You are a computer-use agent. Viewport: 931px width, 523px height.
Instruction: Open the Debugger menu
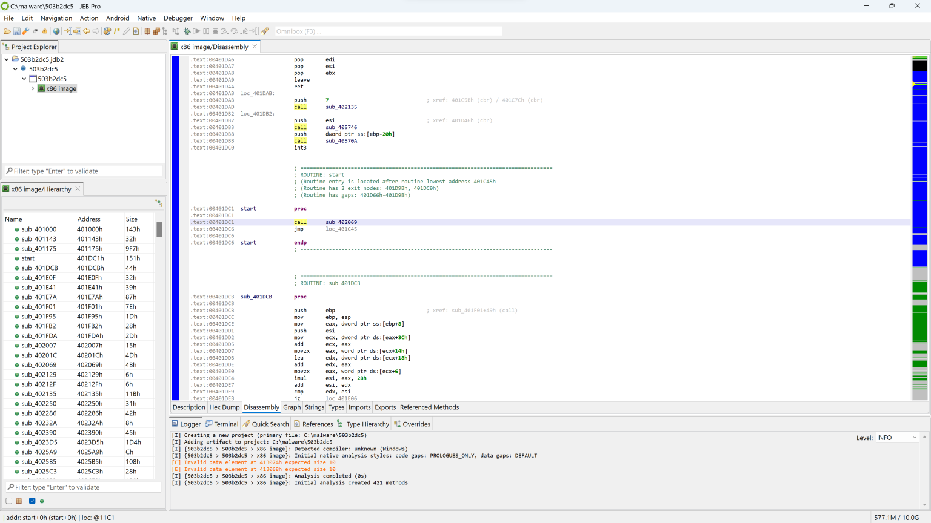point(178,18)
